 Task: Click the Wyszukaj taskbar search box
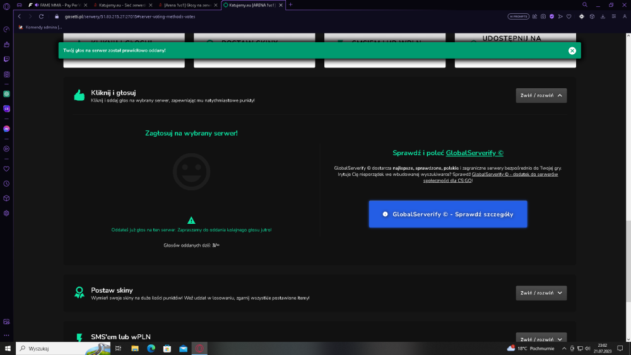coord(63,349)
